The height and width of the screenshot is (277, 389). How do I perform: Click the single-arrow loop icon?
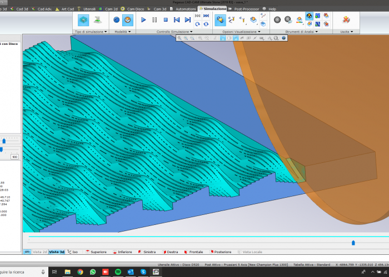pos(197,24)
